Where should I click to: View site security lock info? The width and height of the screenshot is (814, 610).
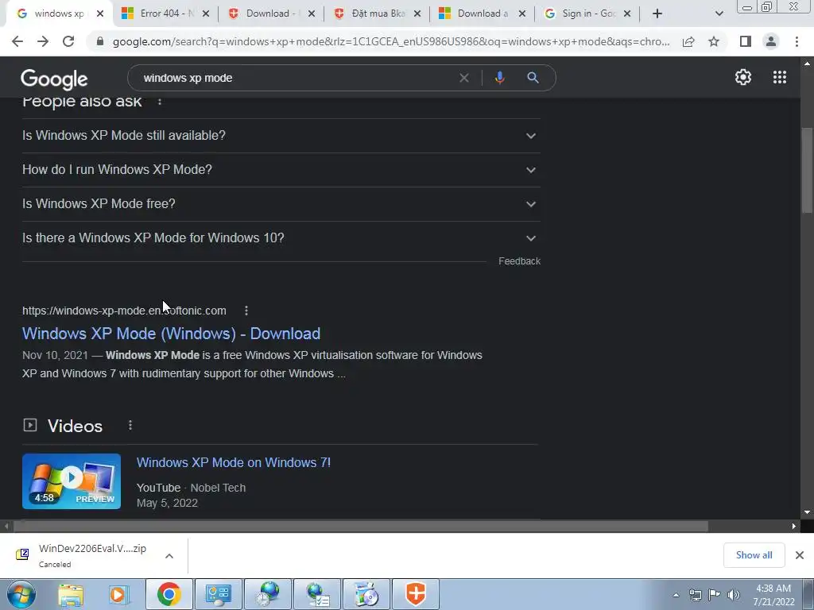(100, 41)
